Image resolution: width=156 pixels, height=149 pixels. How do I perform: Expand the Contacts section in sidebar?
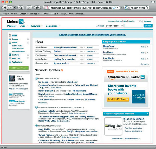(x=28, y=55)
